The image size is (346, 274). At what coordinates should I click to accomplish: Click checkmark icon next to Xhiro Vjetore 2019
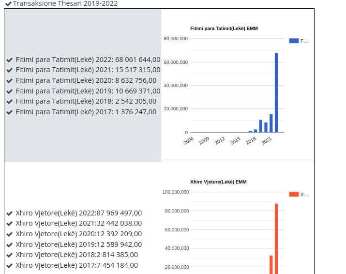10,245
